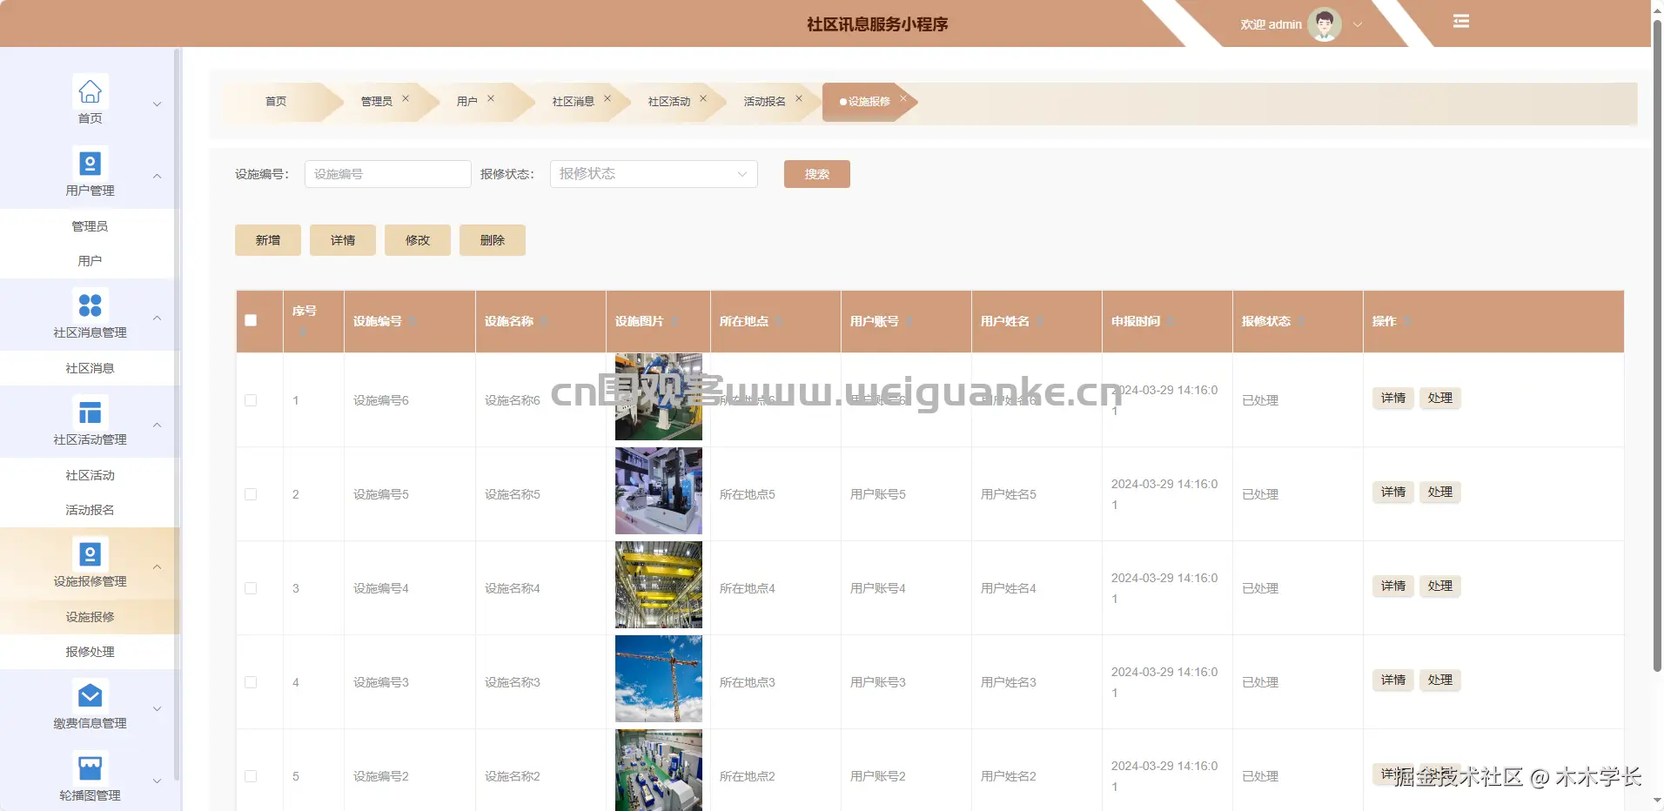Image resolution: width=1664 pixels, height=811 pixels.
Task: Select the 用户管理 sidebar icon
Action: [90, 164]
